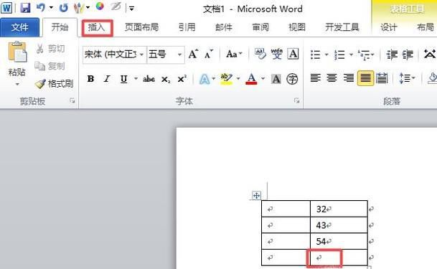Click the Clear Formatting eraser icon
The height and width of the screenshot is (269, 437).
[260, 54]
